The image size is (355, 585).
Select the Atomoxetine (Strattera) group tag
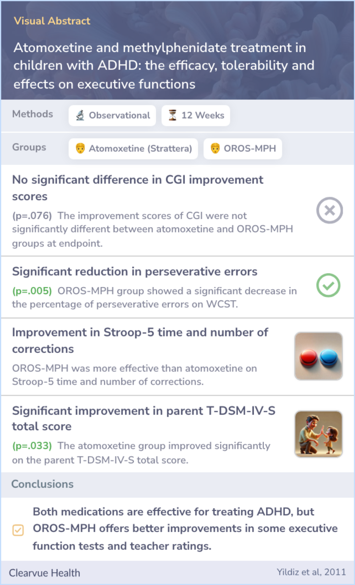133,149
